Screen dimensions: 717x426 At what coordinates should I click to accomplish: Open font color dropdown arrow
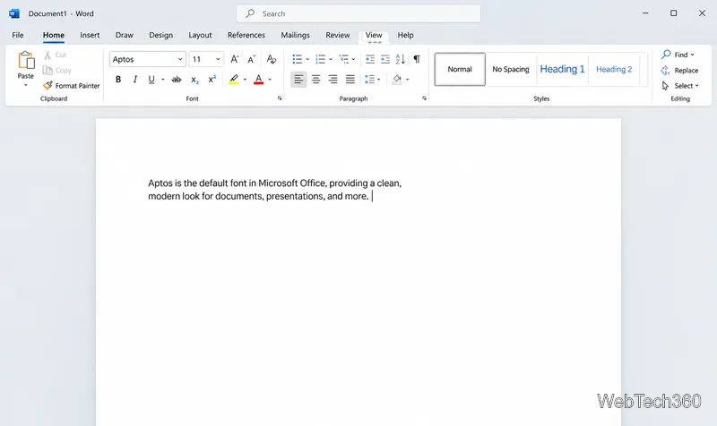click(270, 80)
